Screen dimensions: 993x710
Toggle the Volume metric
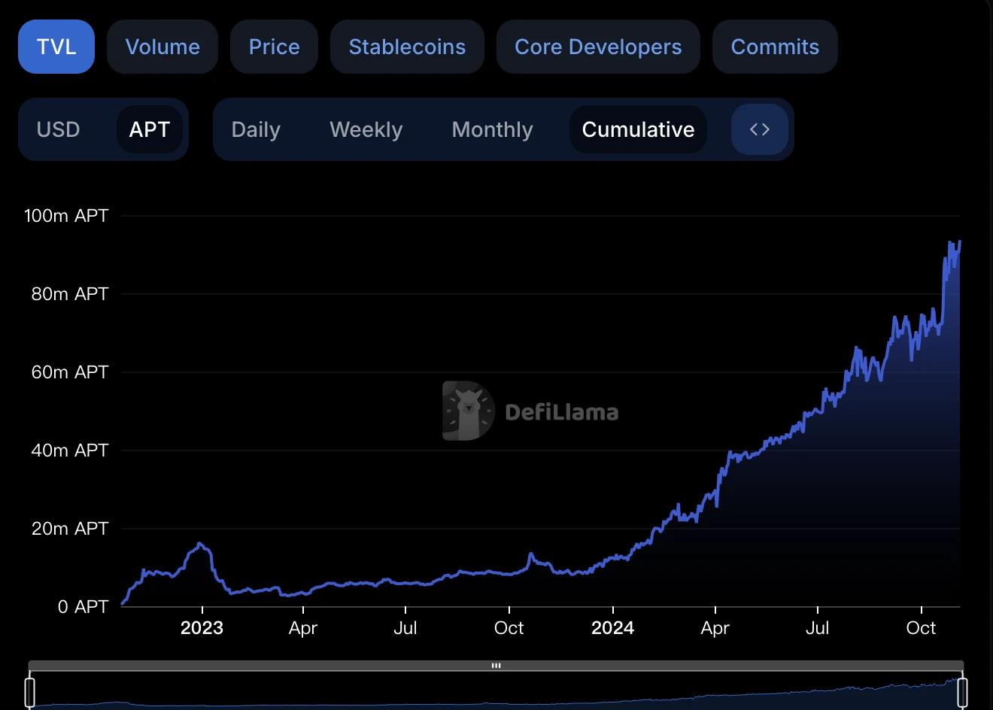(x=162, y=47)
